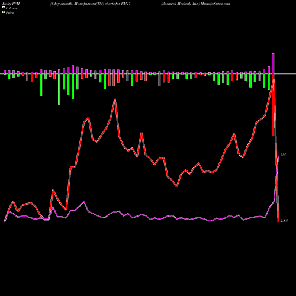This screenshot has height=296, width=296.
Task: Click the tallest purple volume bar
Action: click(x=273, y=63)
